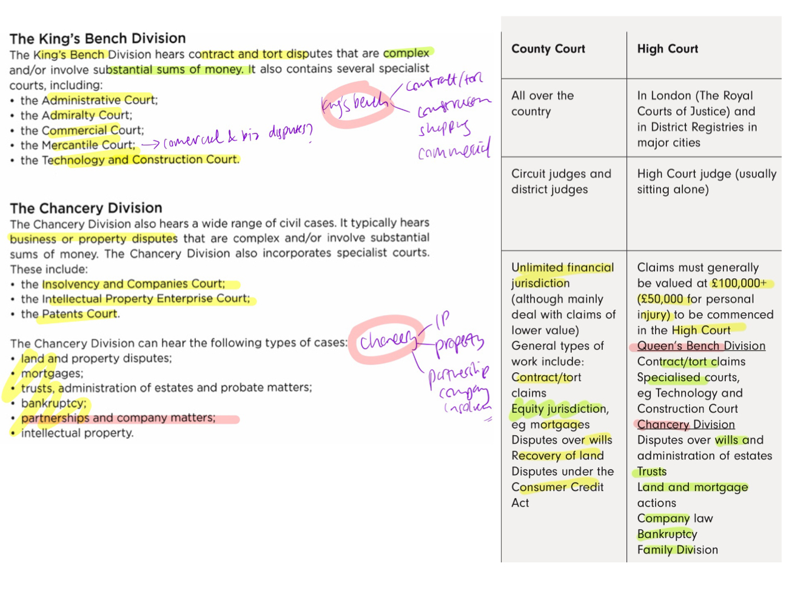Screen dimensions: 789x606
Task: Select the bullet 'the Admiralty Court;'
Action: pyautogui.click(x=76, y=115)
